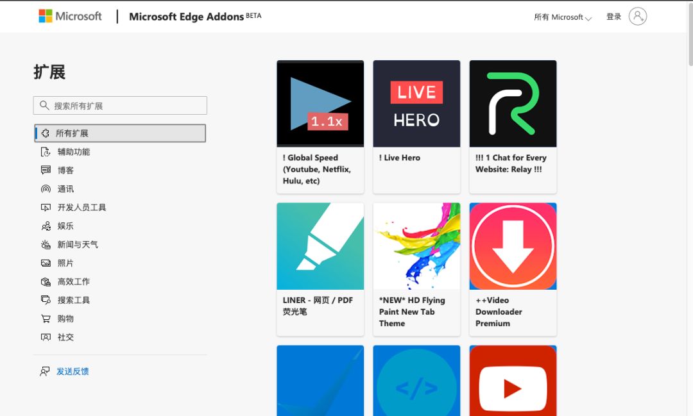Click the accessibility icon beside 辅助功能
693x416 pixels.
(46, 152)
